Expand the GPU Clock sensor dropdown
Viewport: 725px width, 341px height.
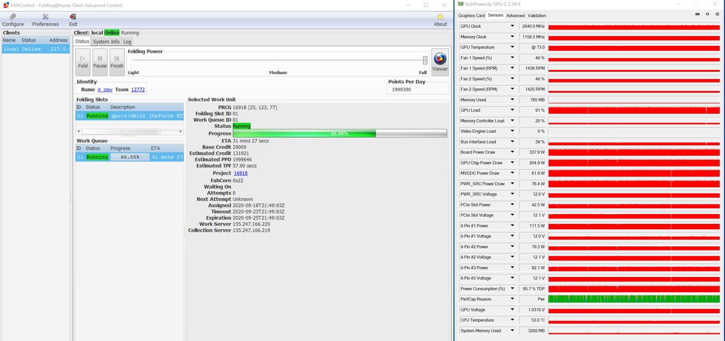512,26
